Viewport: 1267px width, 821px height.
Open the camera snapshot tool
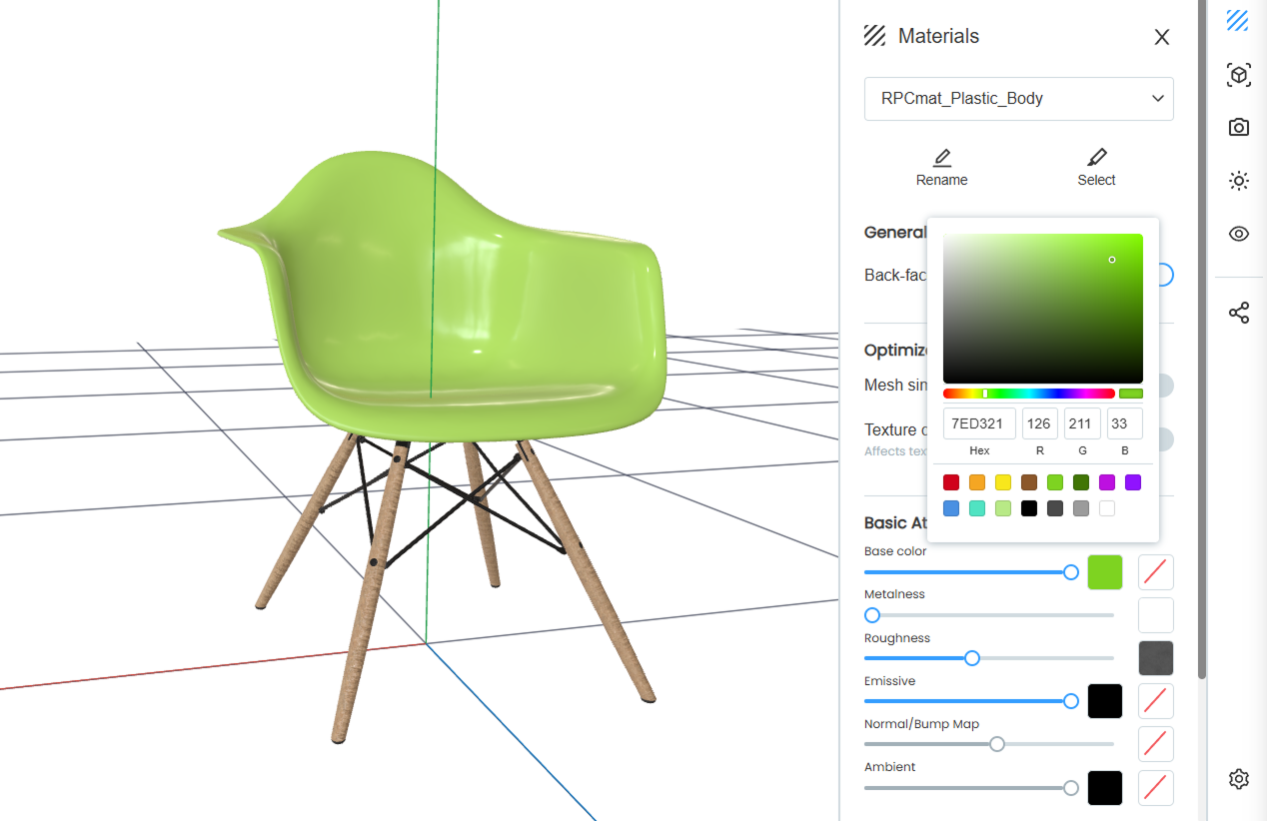click(x=1238, y=127)
